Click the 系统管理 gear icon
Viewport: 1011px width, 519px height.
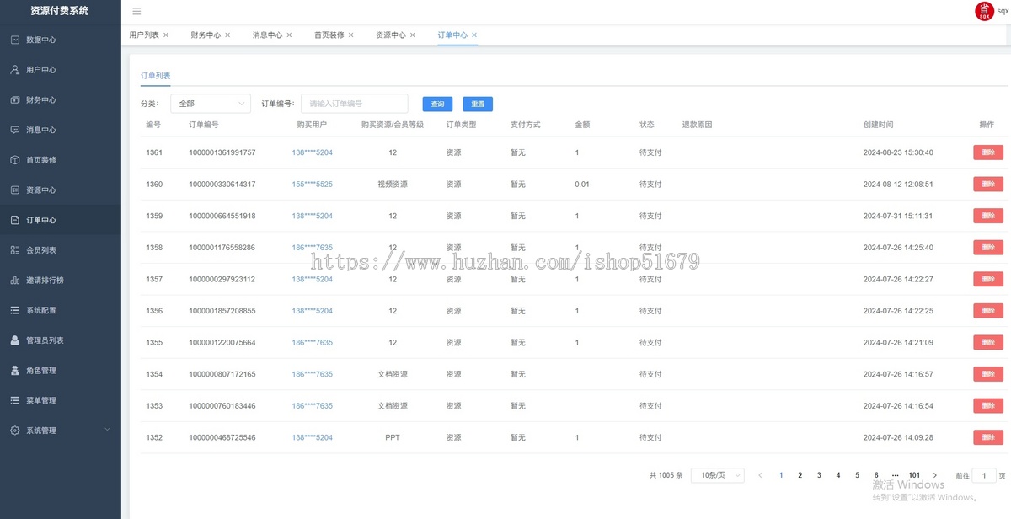coord(15,431)
